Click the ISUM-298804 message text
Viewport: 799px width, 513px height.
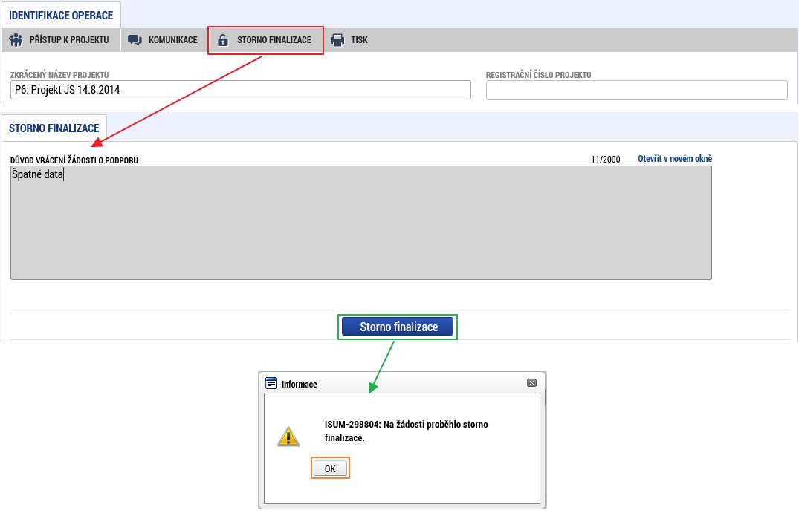(x=406, y=431)
